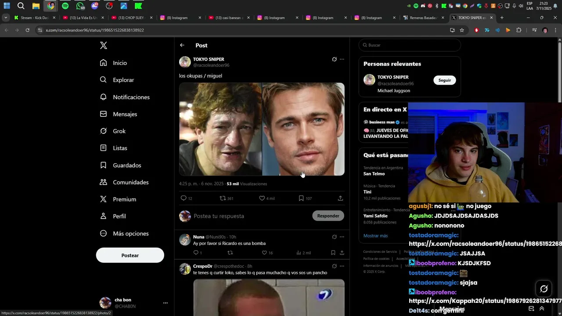
Task: Open Mostrar más trends link
Action: 375,236
